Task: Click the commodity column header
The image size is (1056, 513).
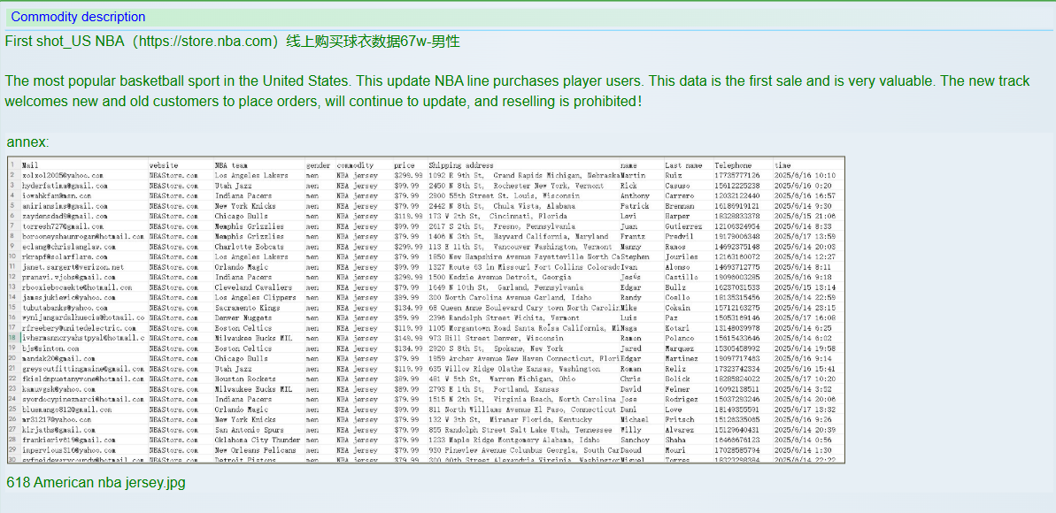Action: pos(355,165)
